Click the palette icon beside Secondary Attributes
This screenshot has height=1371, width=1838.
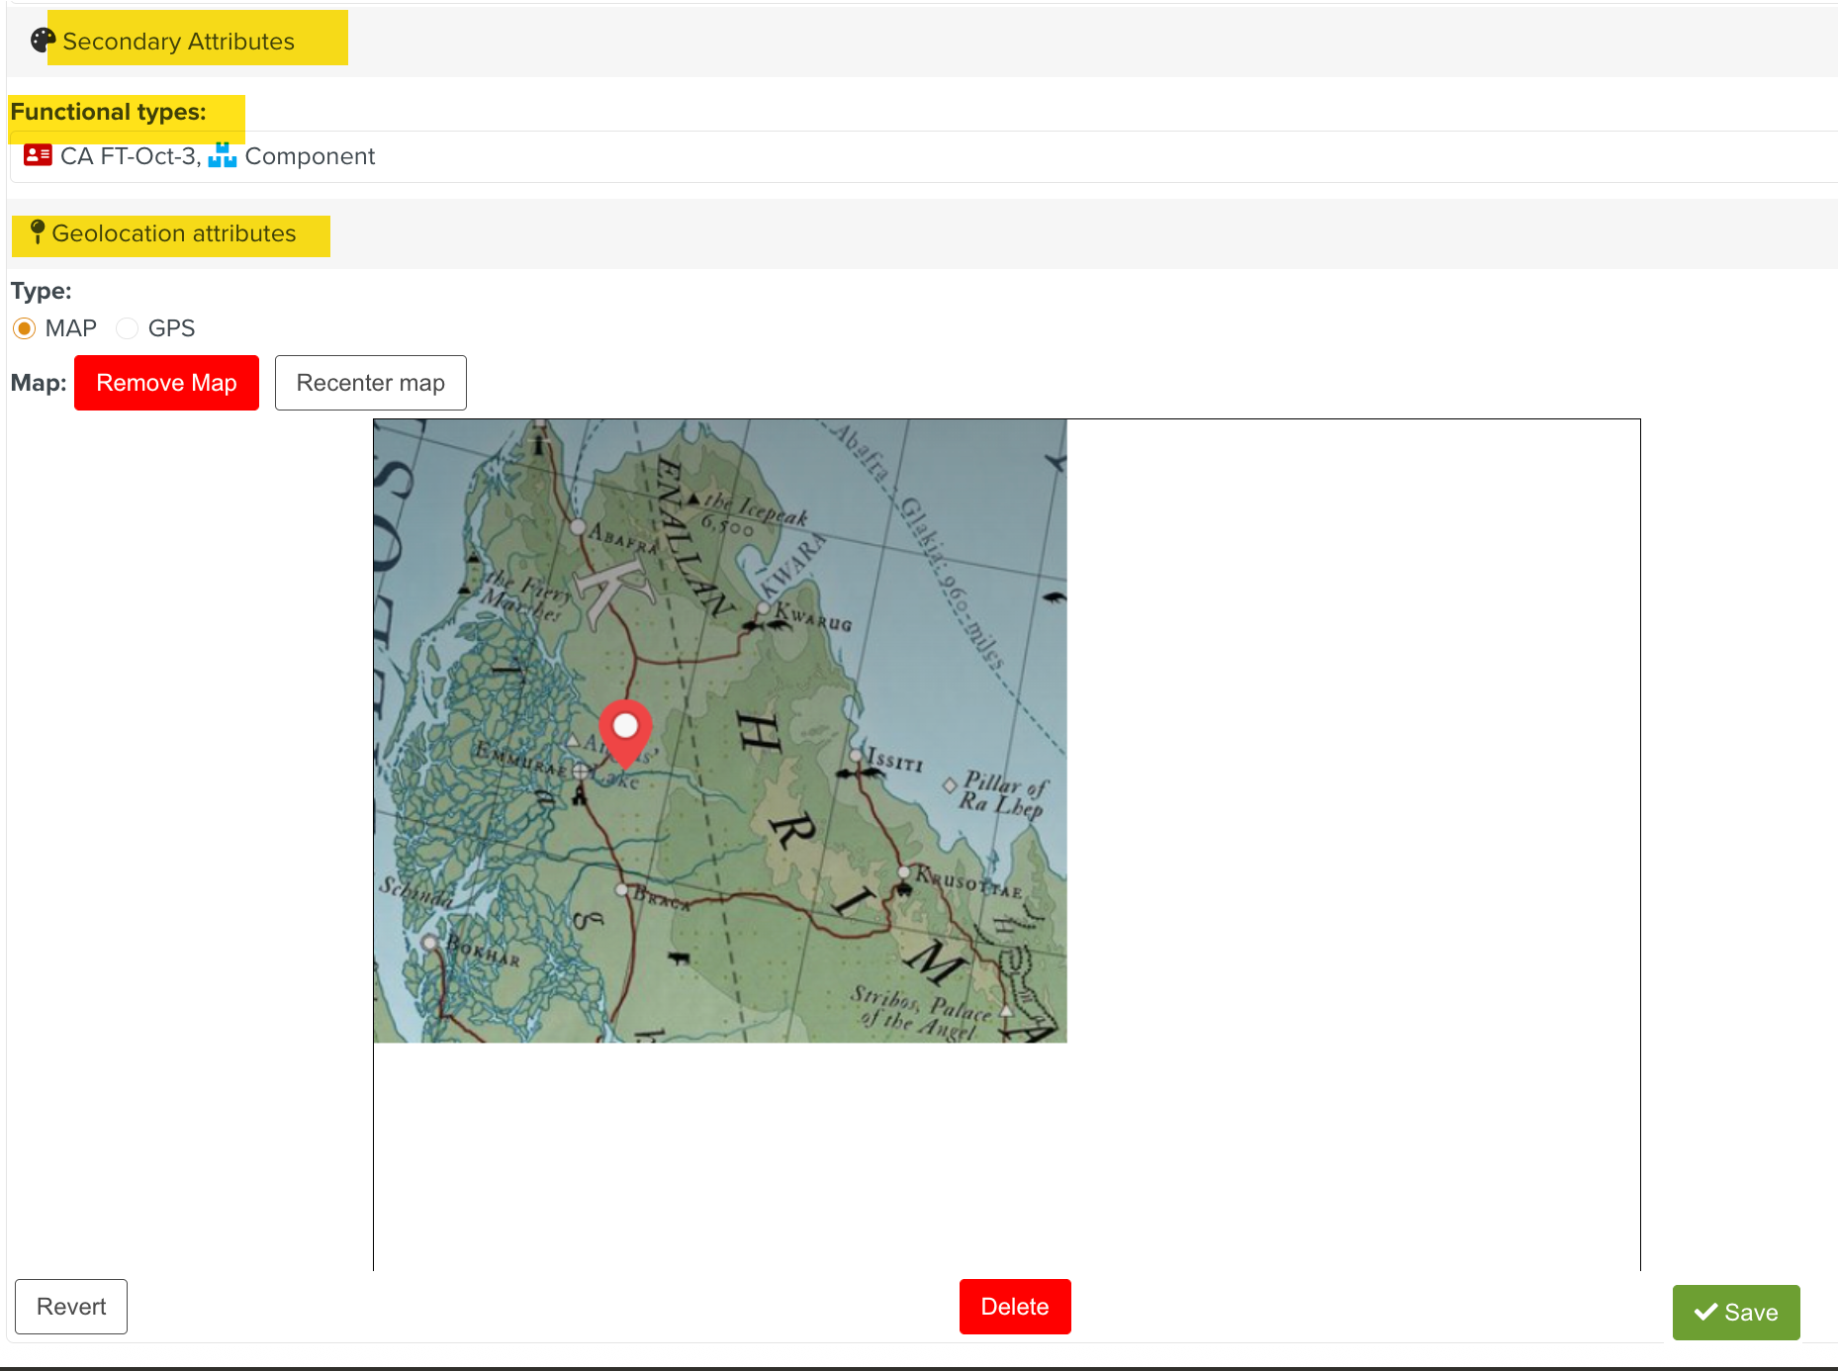click(x=43, y=41)
